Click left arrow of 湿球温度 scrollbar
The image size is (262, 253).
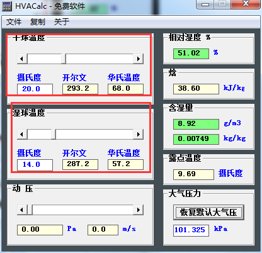22,134
